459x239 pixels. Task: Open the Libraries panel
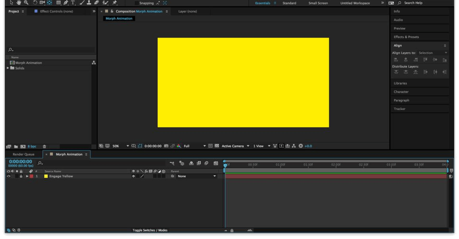pos(400,83)
